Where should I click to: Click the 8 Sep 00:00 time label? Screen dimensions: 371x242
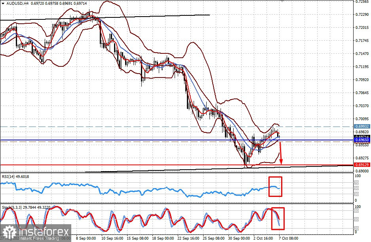pyautogui.click(x=86, y=238)
